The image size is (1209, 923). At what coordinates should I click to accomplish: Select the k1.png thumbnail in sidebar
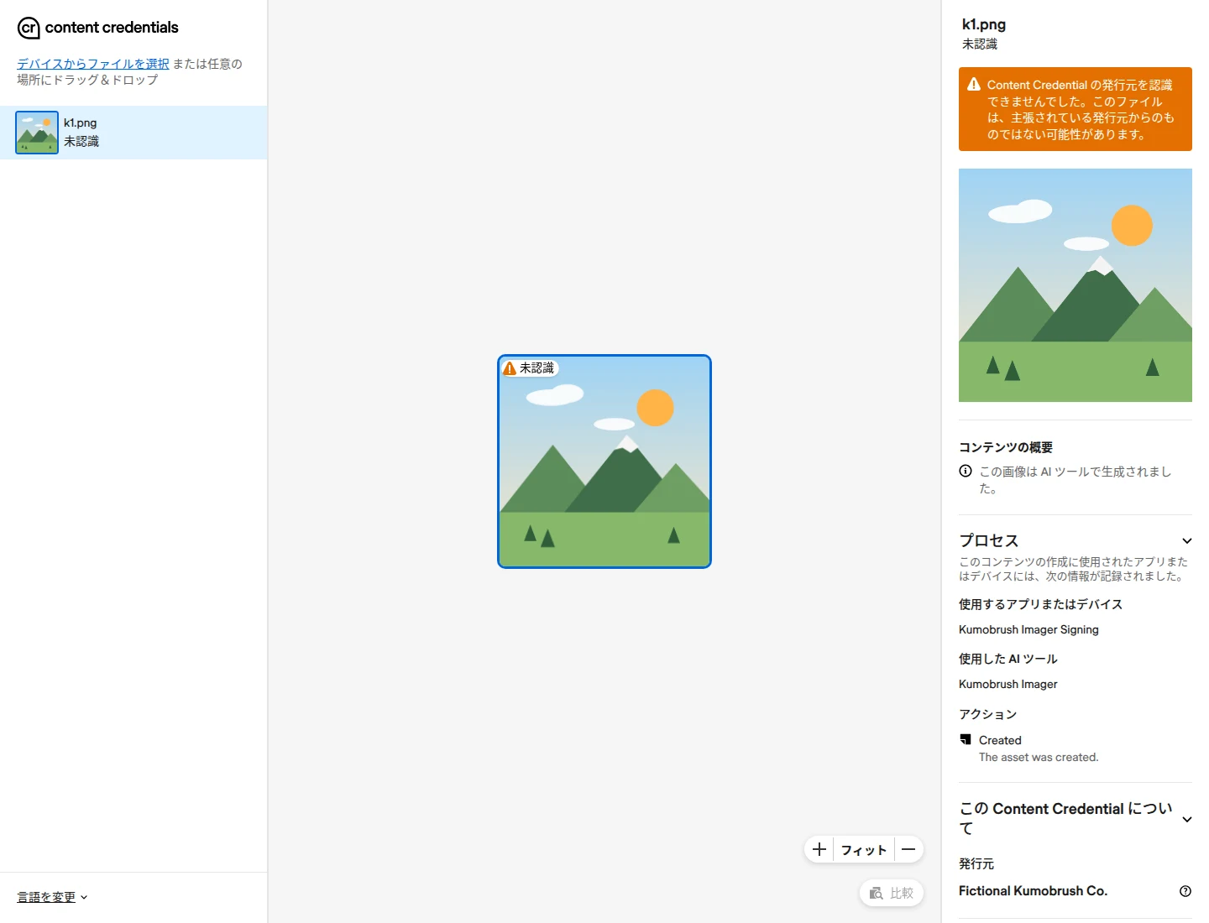37,133
